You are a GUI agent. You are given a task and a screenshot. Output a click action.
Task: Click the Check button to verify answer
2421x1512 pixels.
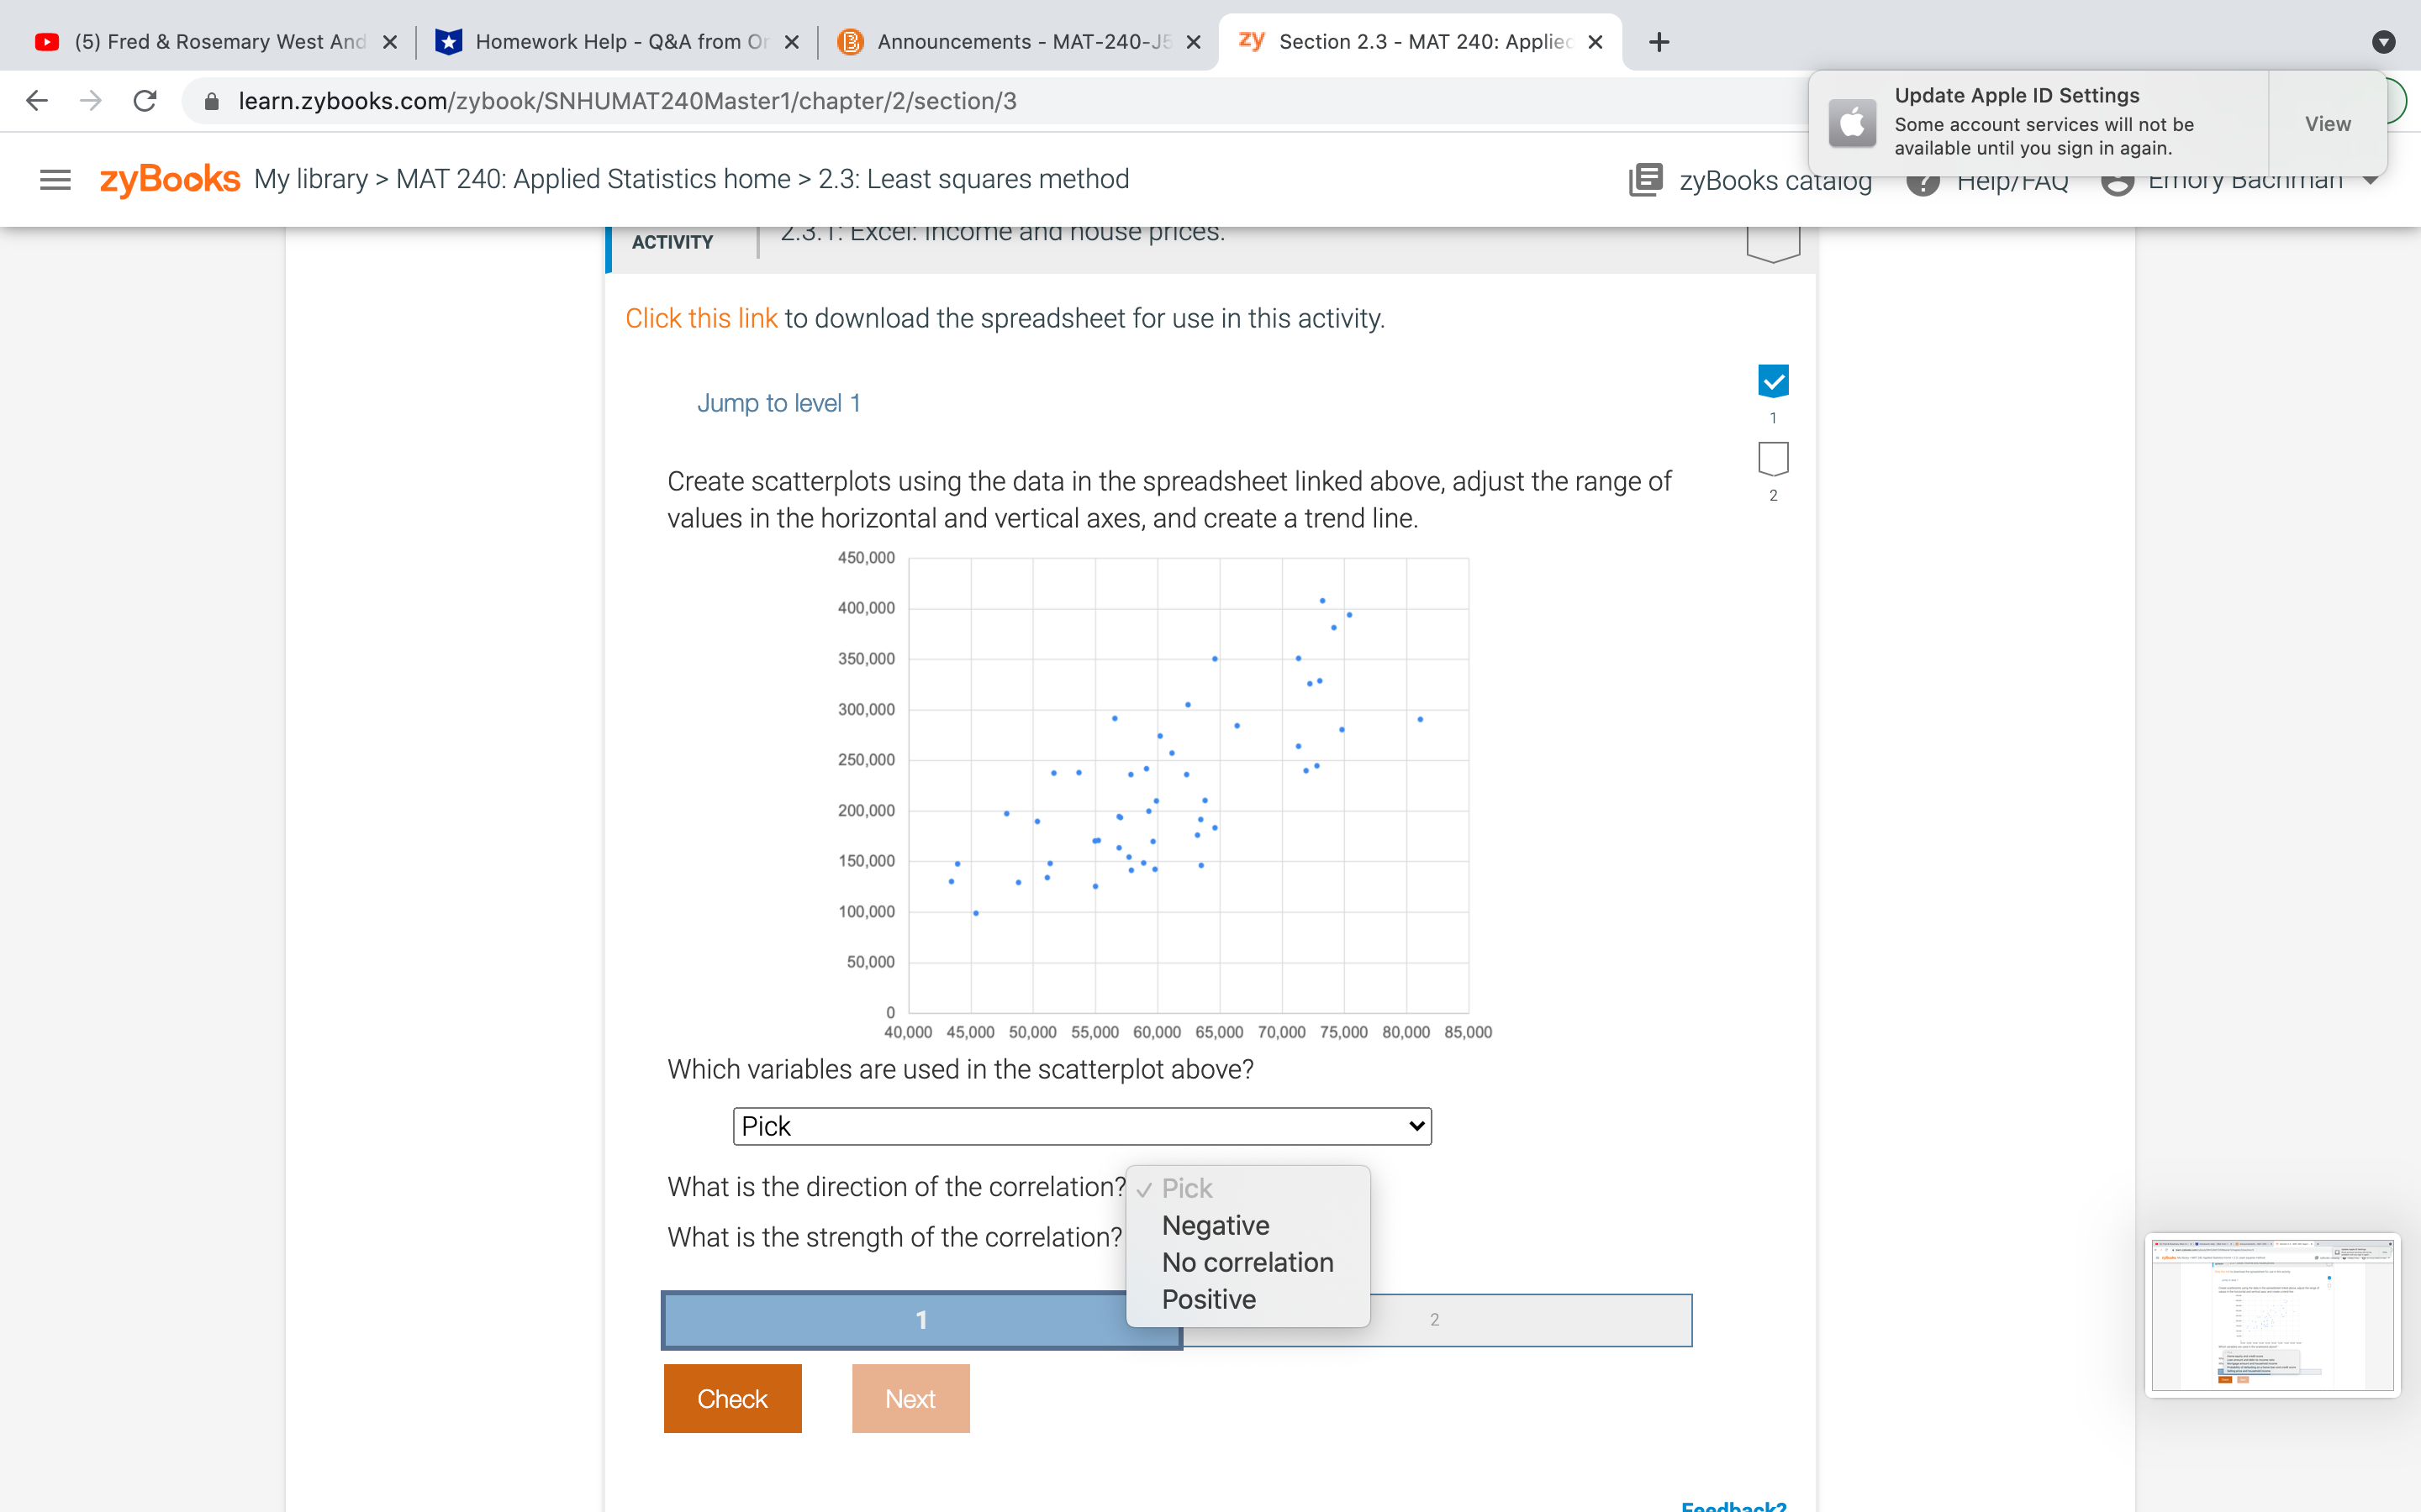731,1399
